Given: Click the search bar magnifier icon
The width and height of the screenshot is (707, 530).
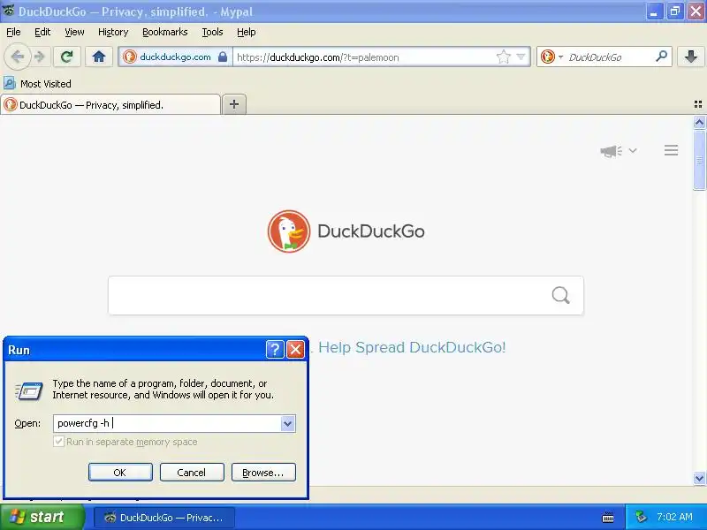Looking at the screenshot, I should 661,57.
